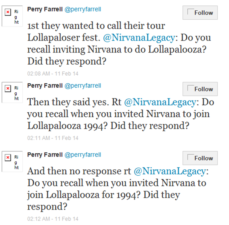Screen dimensions: 229x225
Task: Open @perryfarrell handle on the 02:11 AM tweet
Action: coord(83,86)
